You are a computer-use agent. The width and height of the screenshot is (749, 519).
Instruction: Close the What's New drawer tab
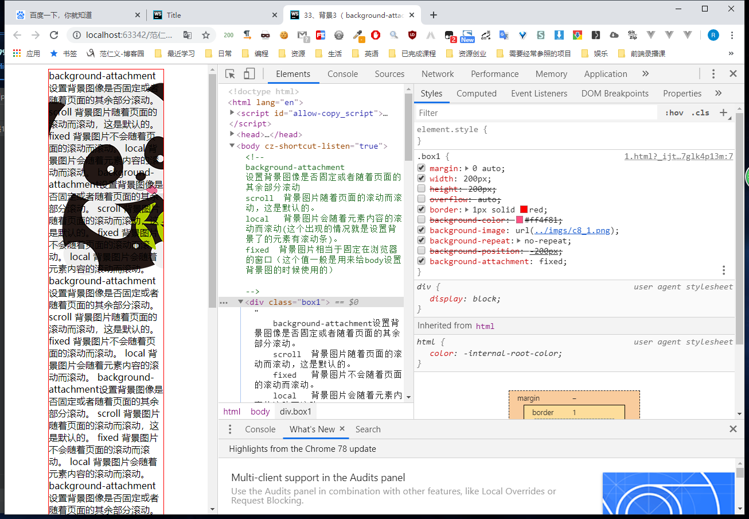[x=342, y=428]
